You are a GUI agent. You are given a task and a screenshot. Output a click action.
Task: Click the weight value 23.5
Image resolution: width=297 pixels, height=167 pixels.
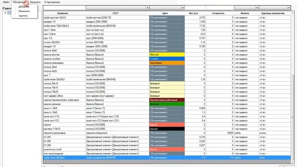[203, 34]
